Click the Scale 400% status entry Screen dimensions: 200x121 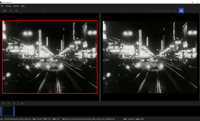click(x=140, y=119)
